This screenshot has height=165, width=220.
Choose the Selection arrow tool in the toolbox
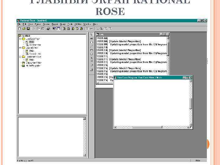click(91, 35)
